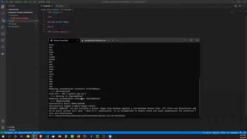Open Windows Terminal tab dropdown arrow
This screenshot has width=247, height=139.
pyautogui.click(x=117, y=40)
